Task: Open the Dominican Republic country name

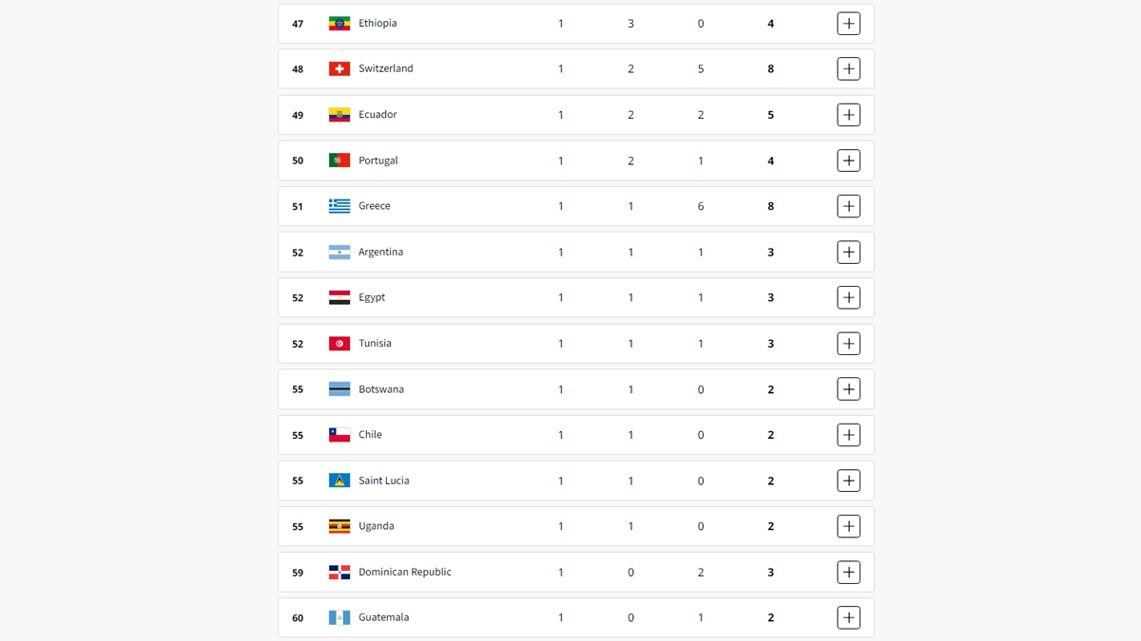Action: coord(404,572)
